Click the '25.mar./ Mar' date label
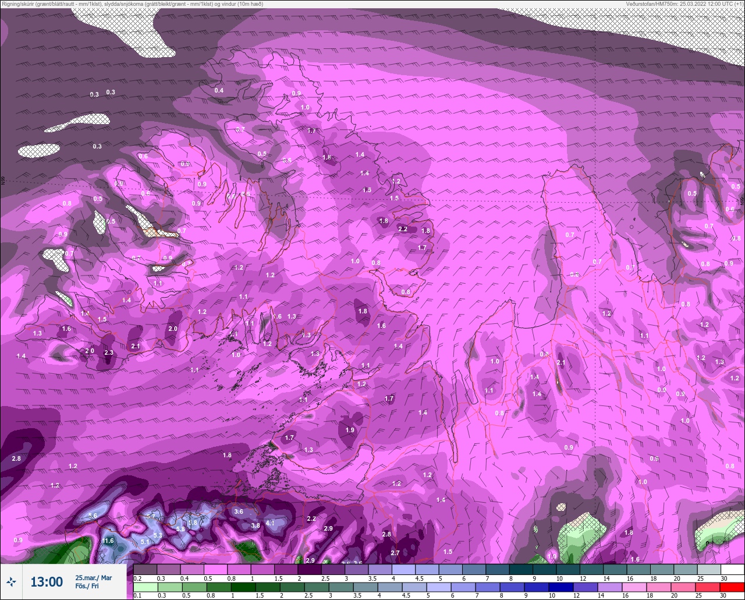745x600 pixels. (x=93, y=578)
